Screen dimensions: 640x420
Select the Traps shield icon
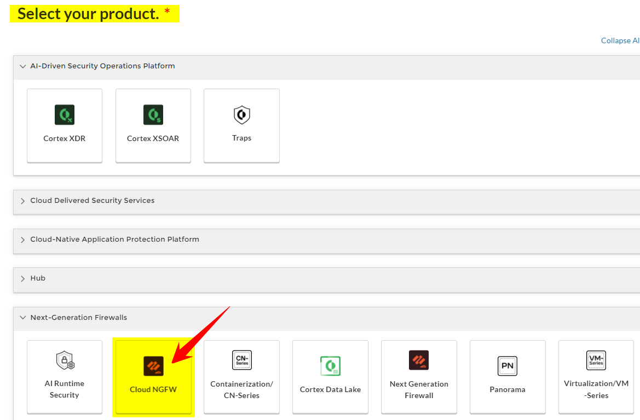pos(241,115)
